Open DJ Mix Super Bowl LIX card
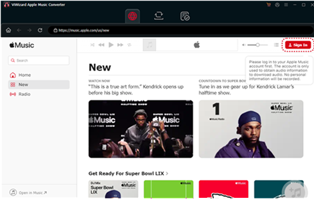The image size is (314, 215). [114, 189]
